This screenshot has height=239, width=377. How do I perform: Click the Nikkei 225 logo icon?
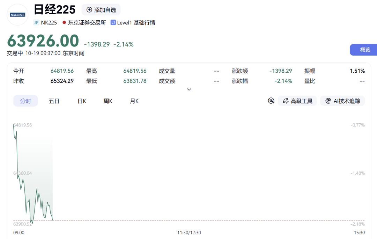(17, 15)
